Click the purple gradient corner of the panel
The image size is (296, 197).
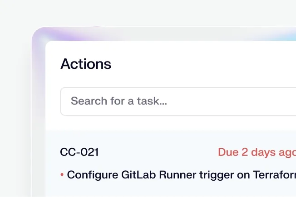tap(44, 37)
